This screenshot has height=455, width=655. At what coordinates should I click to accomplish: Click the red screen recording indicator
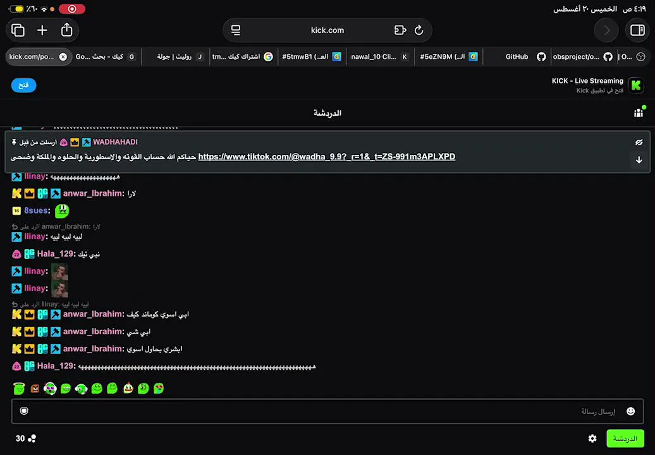72,9
